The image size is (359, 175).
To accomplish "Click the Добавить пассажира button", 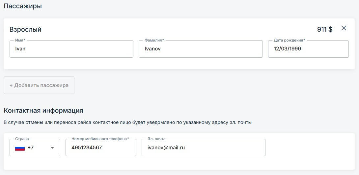I will (39, 85).
